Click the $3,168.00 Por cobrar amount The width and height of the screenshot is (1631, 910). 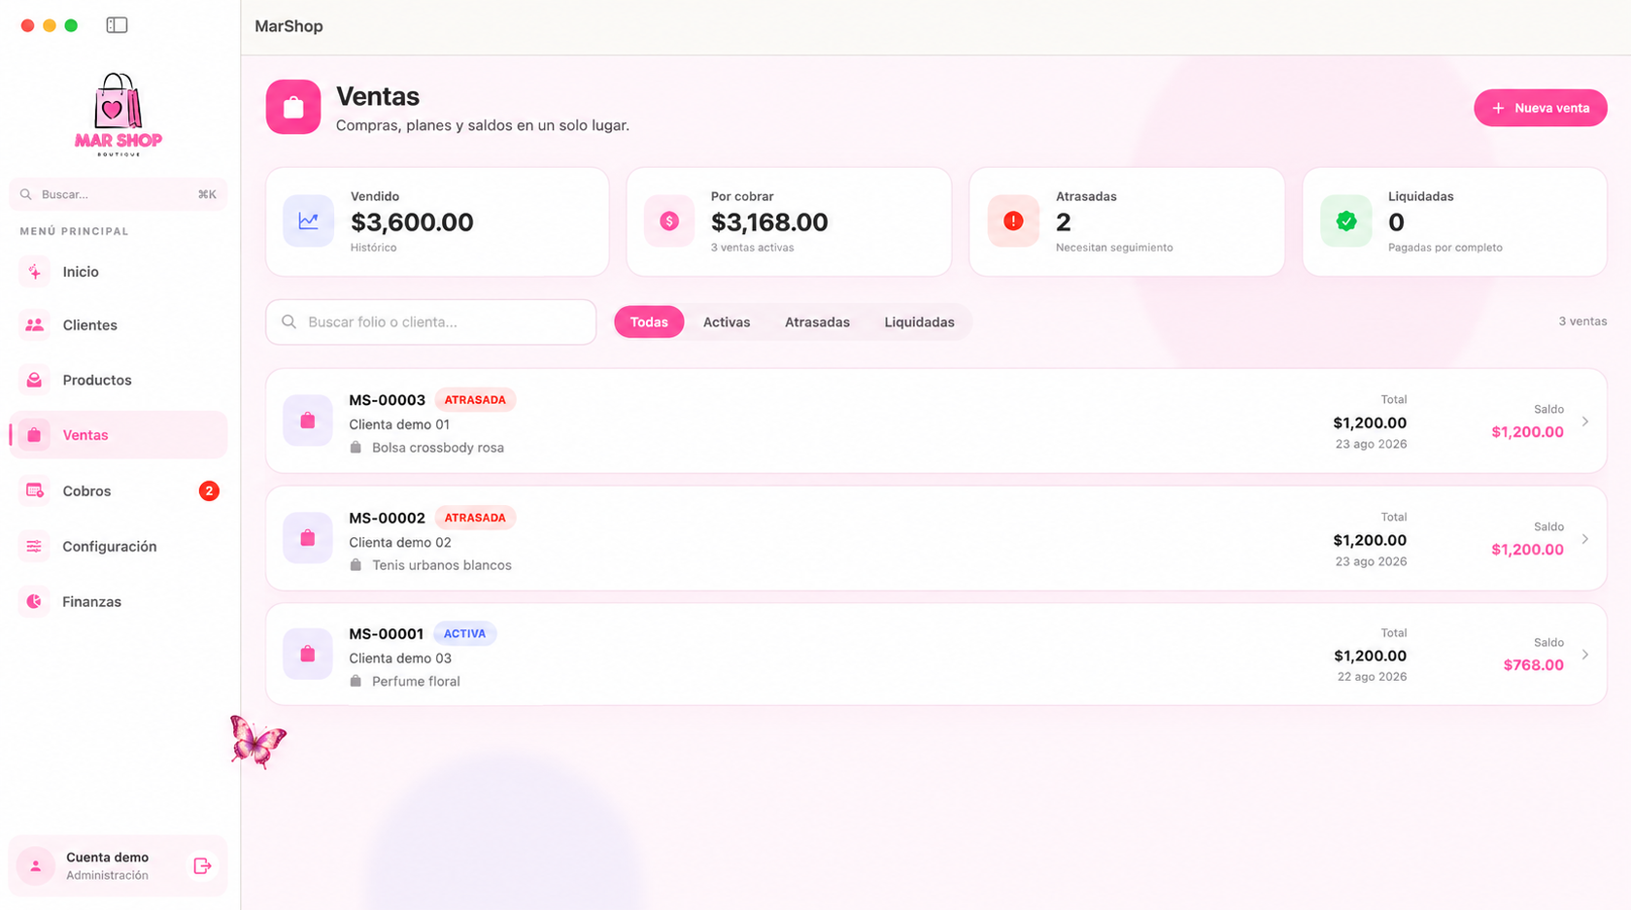[769, 222]
